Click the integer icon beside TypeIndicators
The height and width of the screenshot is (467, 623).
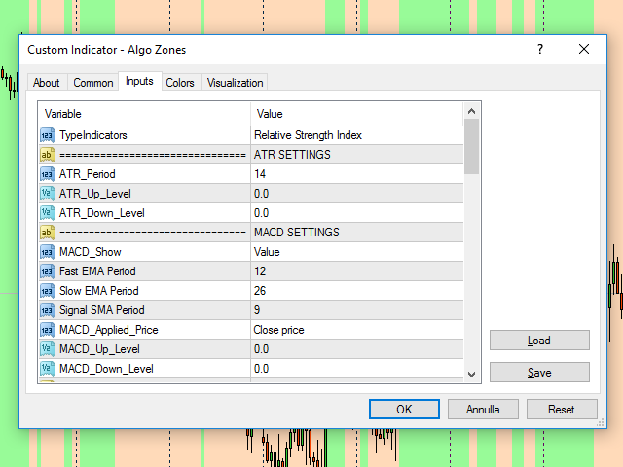[x=48, y=135]
